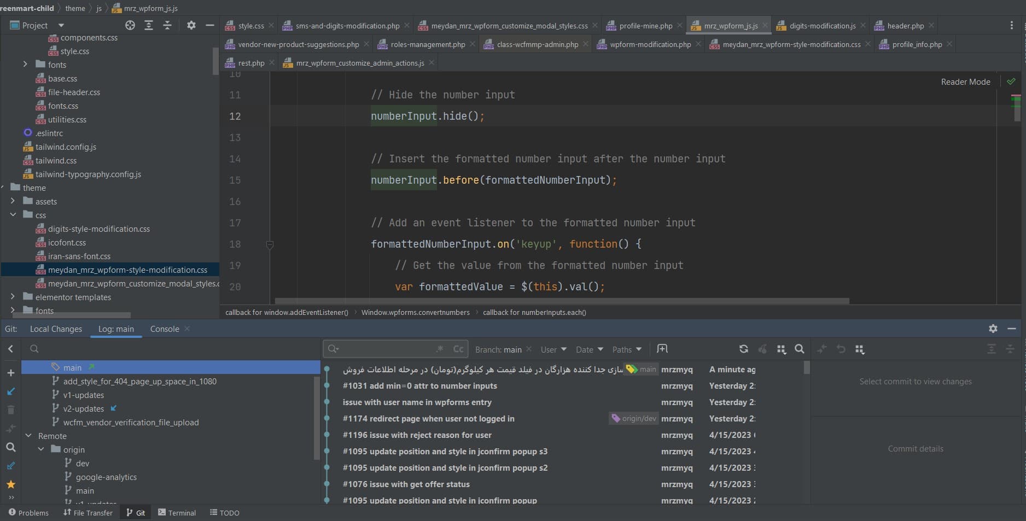Hide branches pane with left arrow
This screenshot has height=521, width=1026.
tap(10, 349)
